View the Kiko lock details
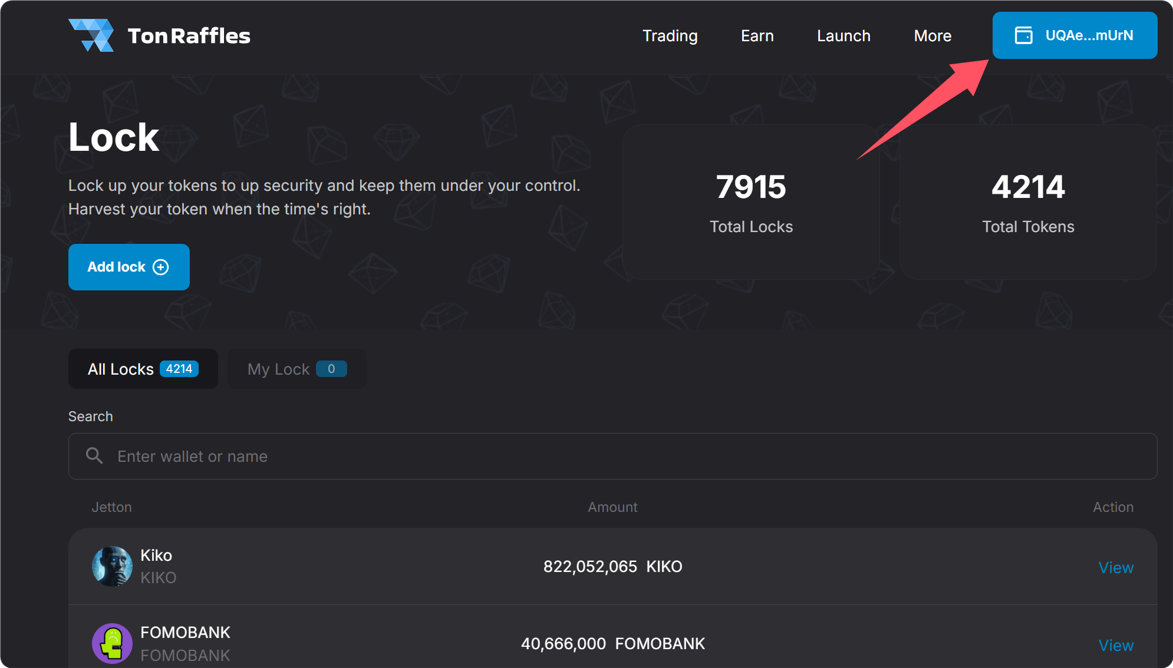1173x668 pixels. click(1115, 567)
